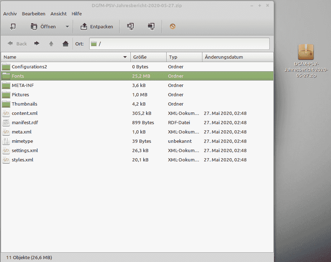The image size is (331, 262).
Task: Select the meta.xml file name
Action: 21,132
